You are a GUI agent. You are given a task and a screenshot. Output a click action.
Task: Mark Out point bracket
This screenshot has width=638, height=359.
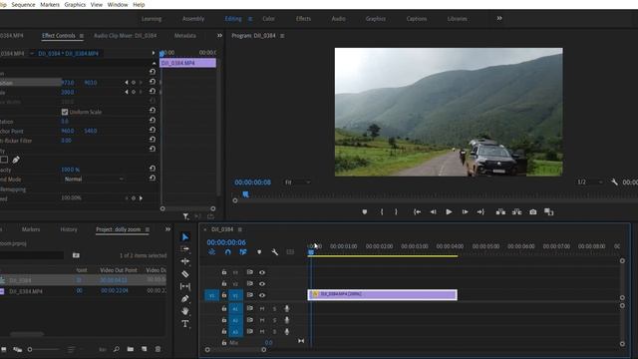coord(396,212)
